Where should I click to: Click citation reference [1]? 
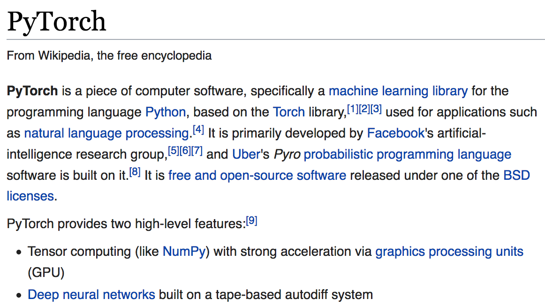pyautogui.click(x=353, y=109)
